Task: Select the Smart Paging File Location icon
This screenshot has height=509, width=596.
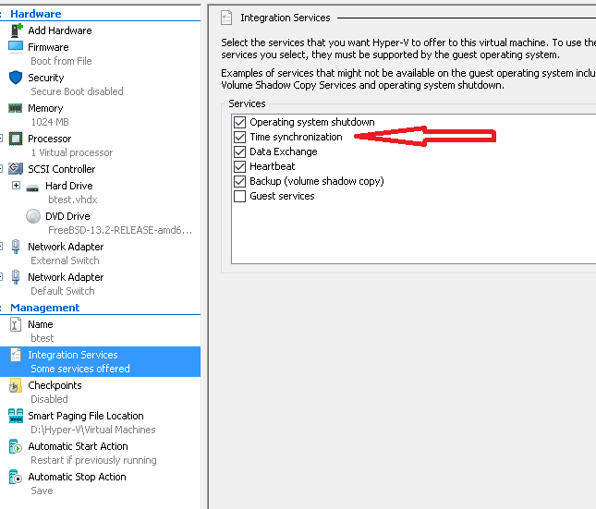Action: (15, 416)
